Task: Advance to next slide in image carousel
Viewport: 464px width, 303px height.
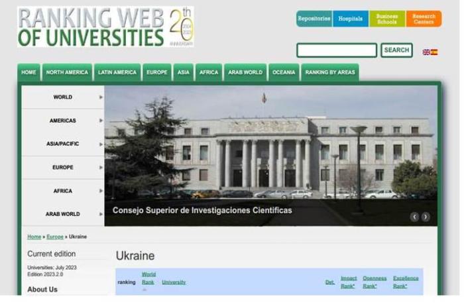Action: click(x=426, y=217)
